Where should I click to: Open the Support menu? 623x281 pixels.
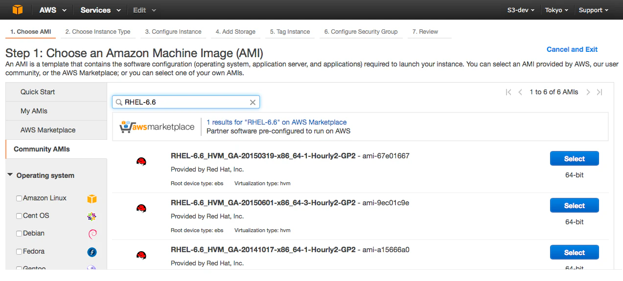[593, 10]
